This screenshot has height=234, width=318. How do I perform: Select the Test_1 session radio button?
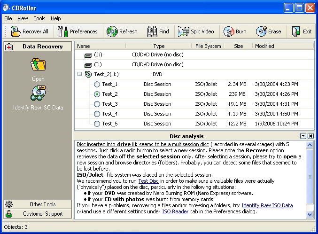97,84
